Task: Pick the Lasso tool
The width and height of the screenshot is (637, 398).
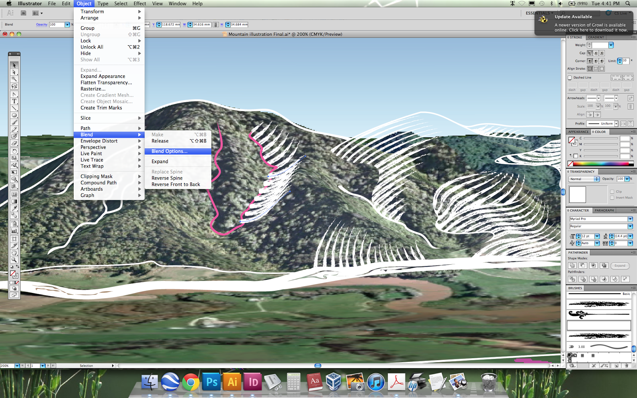Action: tap(14, 86)
